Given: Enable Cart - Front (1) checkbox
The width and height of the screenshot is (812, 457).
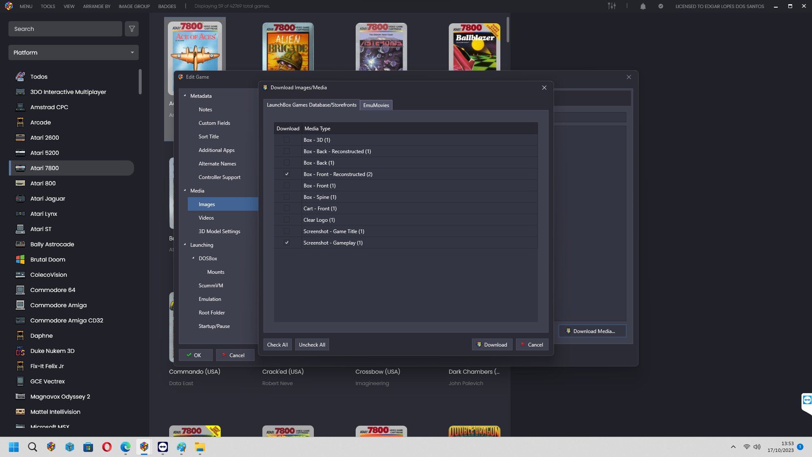Looking at the screenshot, I should tap(287, 208).
